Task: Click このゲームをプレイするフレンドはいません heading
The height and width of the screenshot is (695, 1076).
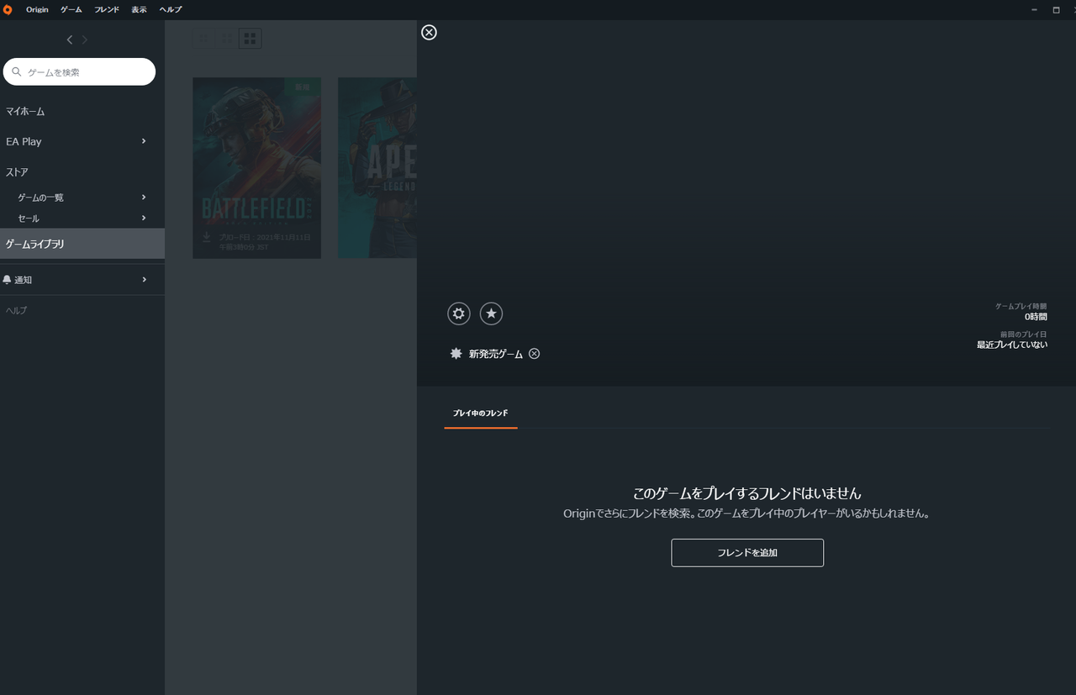Action: click(747, 493)
